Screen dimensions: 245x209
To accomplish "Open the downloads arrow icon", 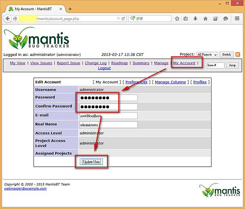I will [195, 19].
